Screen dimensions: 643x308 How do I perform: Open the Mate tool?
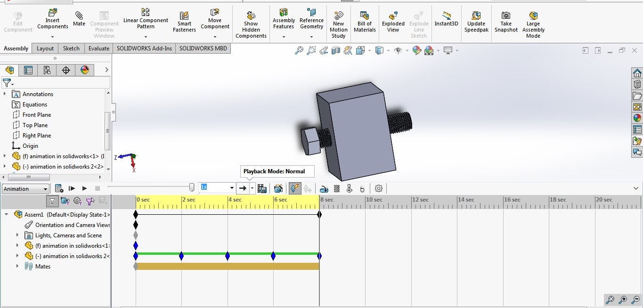[x=79, y=20]
